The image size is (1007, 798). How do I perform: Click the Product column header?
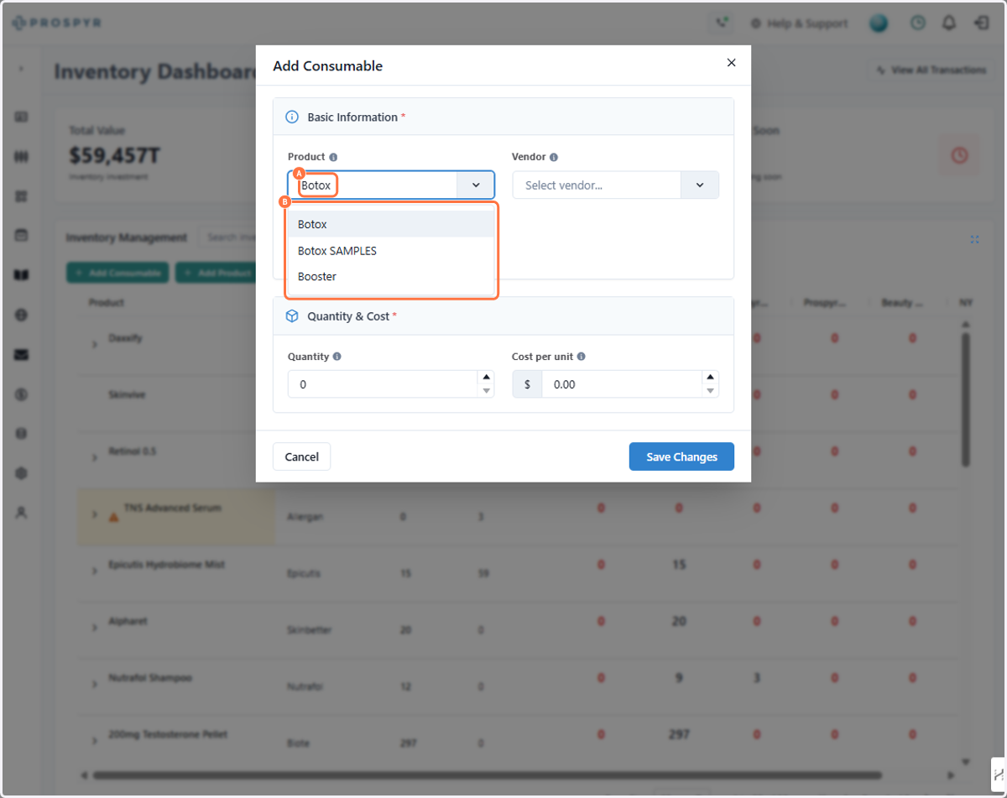(x=107, y=302)
